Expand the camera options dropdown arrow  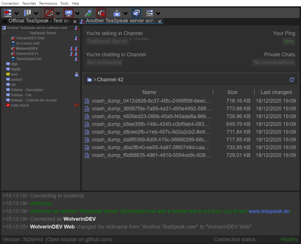(58, 13)
